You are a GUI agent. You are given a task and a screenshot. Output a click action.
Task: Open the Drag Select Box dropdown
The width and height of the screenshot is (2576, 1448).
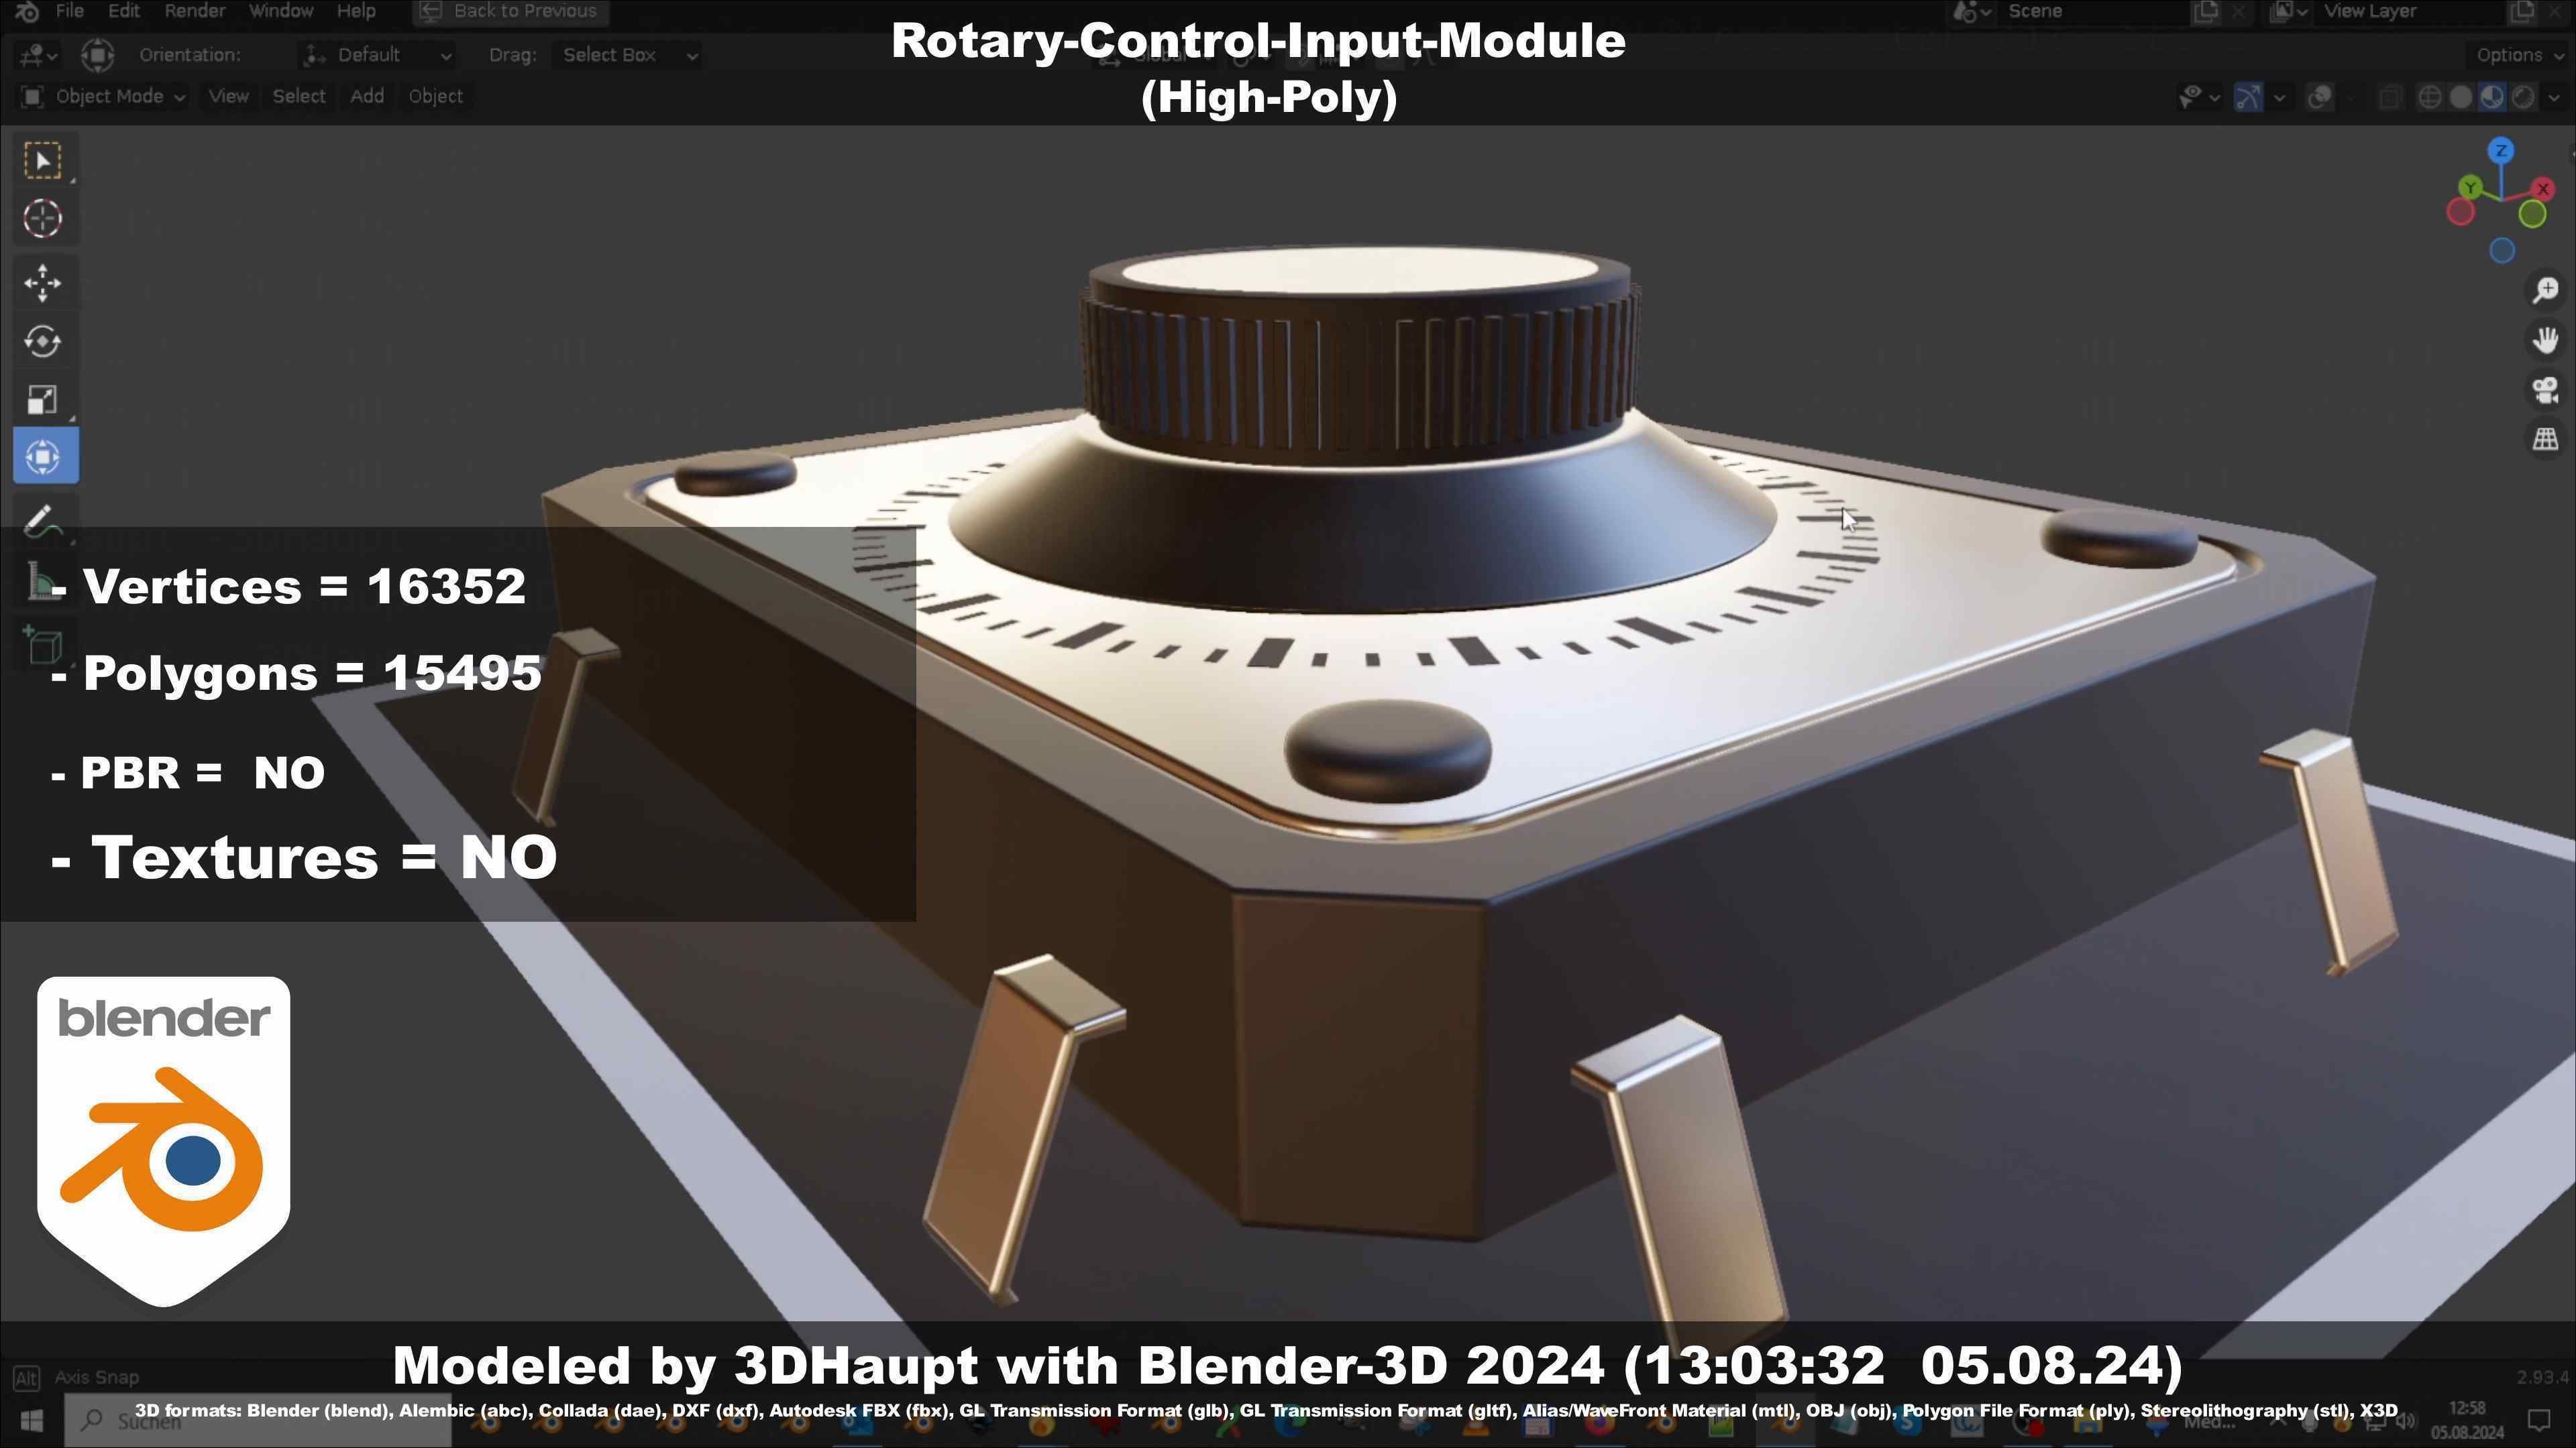(x=627, y=55)
